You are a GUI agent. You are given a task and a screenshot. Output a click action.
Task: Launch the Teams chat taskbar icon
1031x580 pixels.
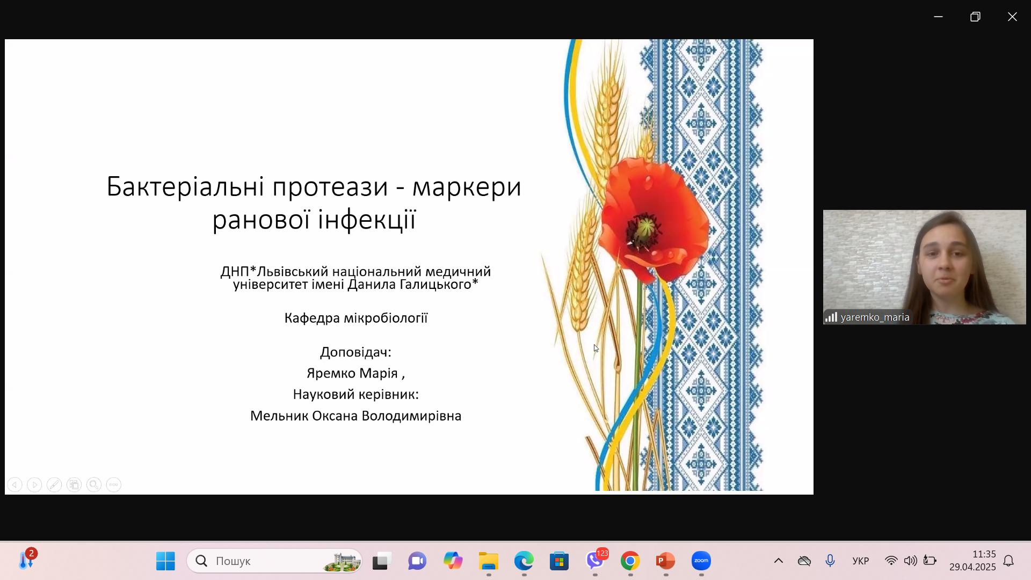pos(417,561)
